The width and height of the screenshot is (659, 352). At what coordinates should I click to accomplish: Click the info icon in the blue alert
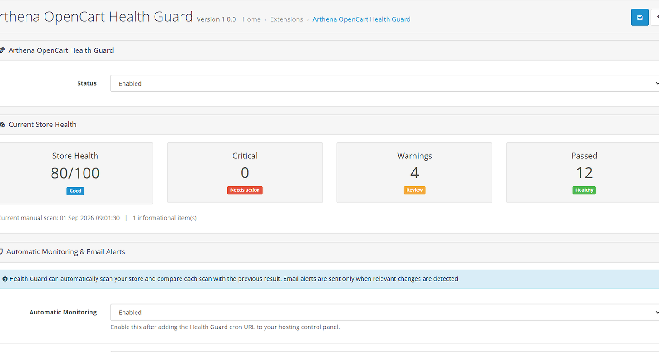5,279
